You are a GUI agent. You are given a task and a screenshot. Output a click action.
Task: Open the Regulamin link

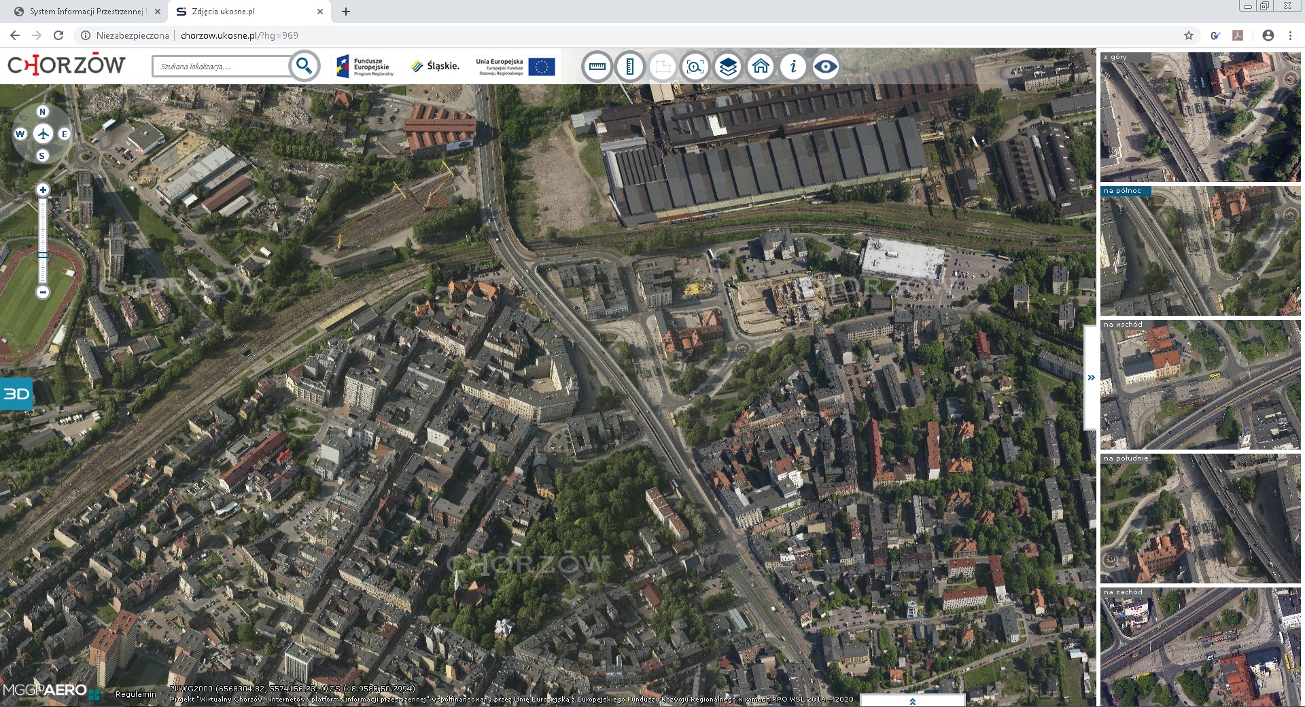pos(136,694)
